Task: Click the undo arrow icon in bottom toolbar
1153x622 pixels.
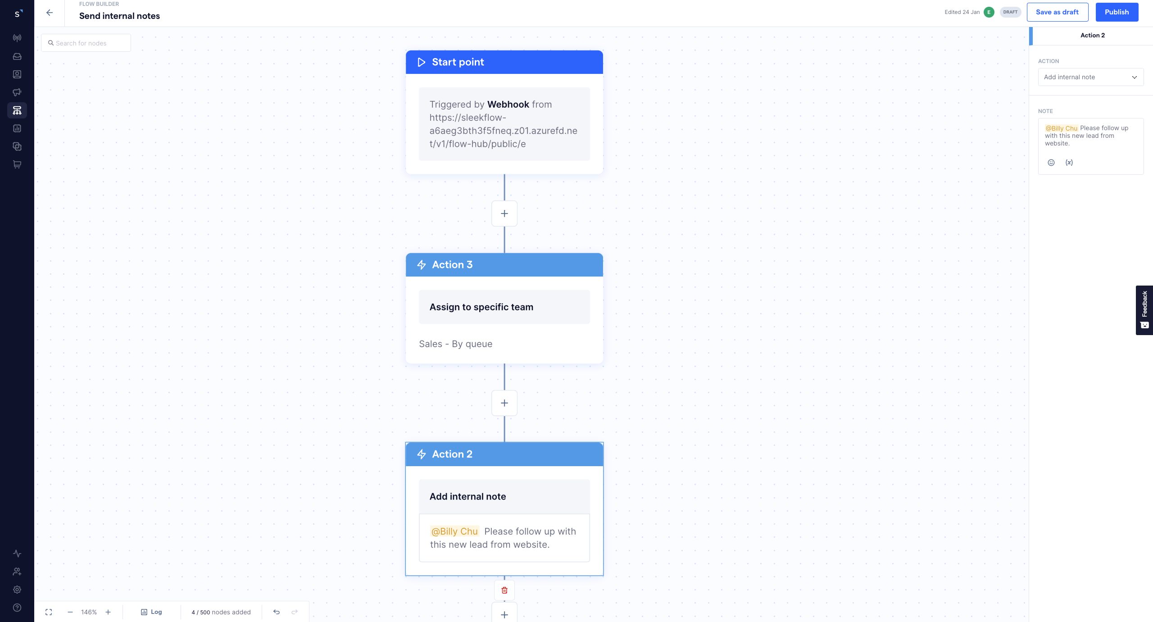Action: click(277, 611)
